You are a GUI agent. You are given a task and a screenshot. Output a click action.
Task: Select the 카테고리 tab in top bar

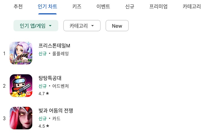(192, 7)
